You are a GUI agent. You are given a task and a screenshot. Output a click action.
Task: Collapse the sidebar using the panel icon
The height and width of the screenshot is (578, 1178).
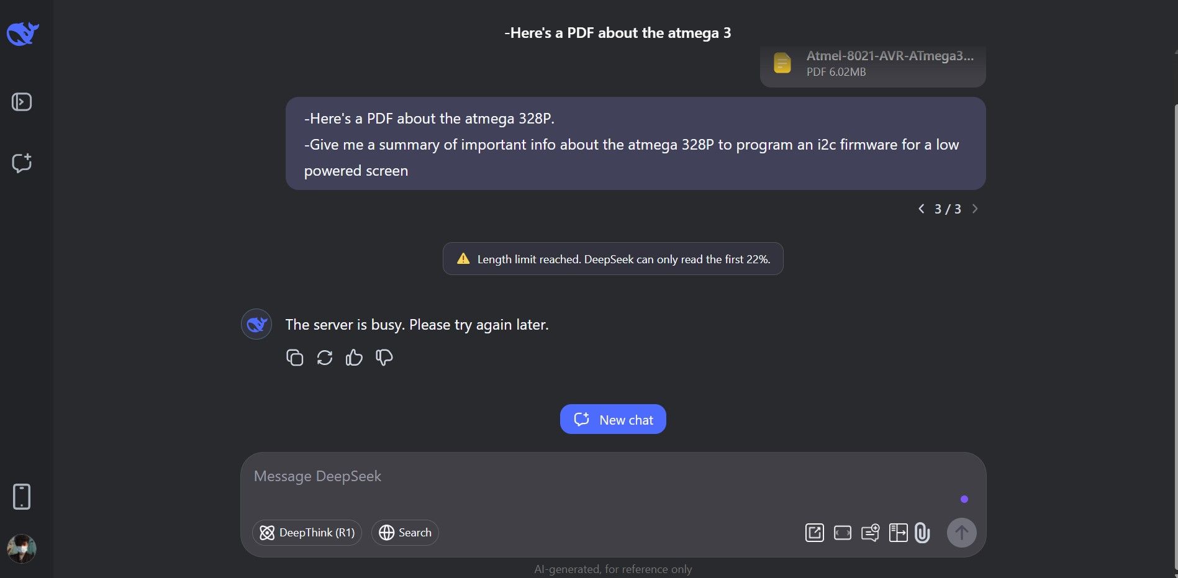point(21,101)
